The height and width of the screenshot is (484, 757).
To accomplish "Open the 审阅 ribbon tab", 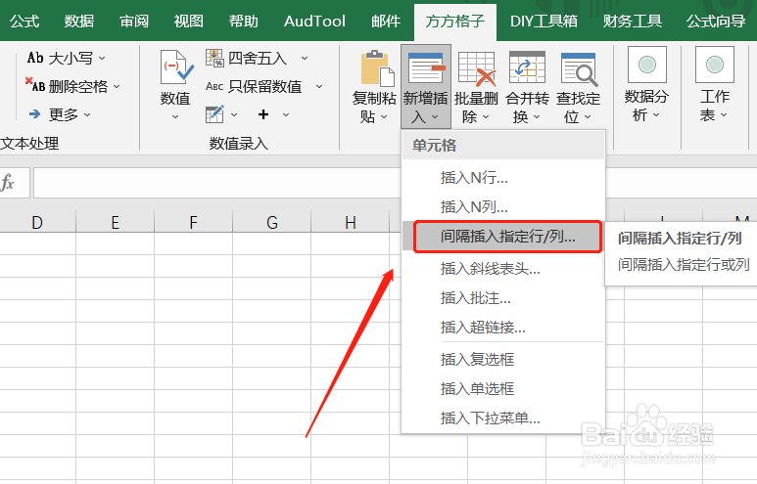I will coord(134,22).
